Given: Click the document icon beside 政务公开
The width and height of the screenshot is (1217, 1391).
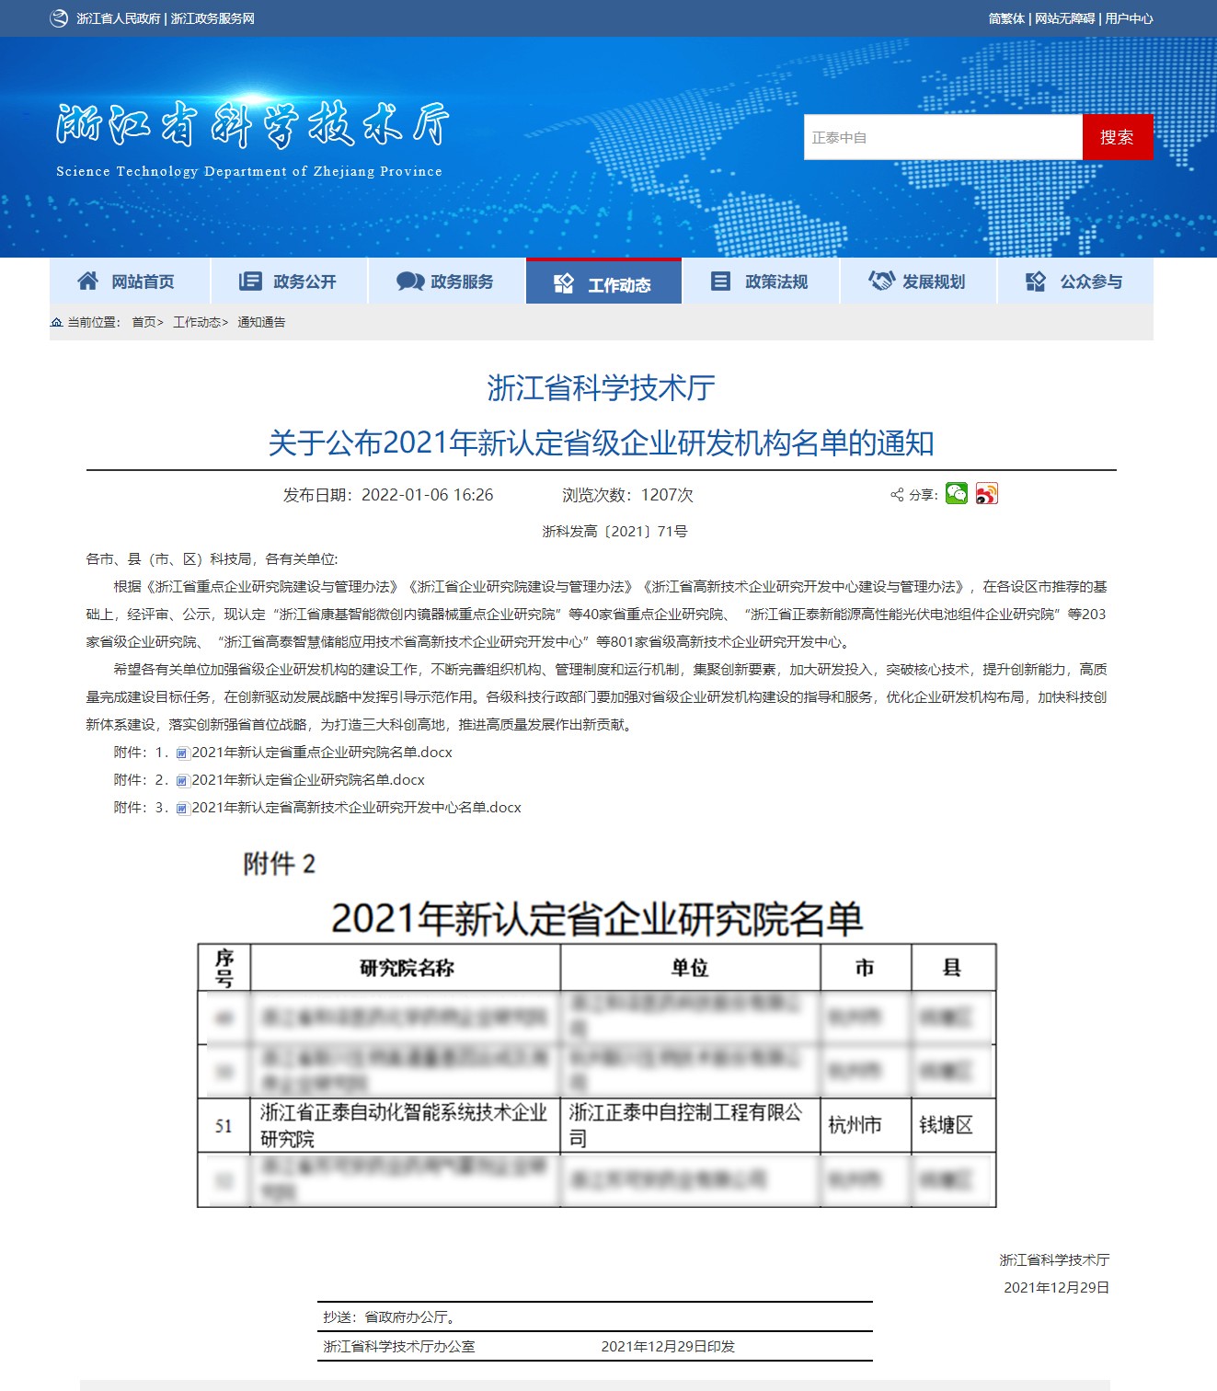Looking at the screenshot, I should (250, 281).
